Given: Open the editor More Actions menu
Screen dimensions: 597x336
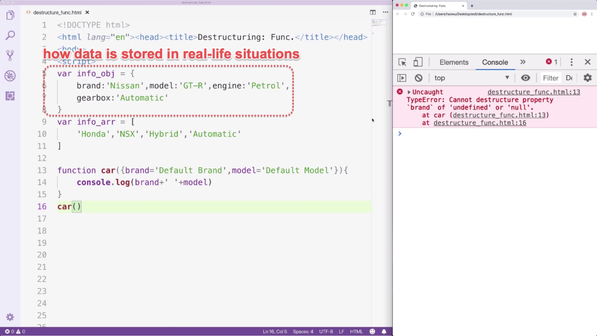Looking at the screenshot, I should point(384,13).
